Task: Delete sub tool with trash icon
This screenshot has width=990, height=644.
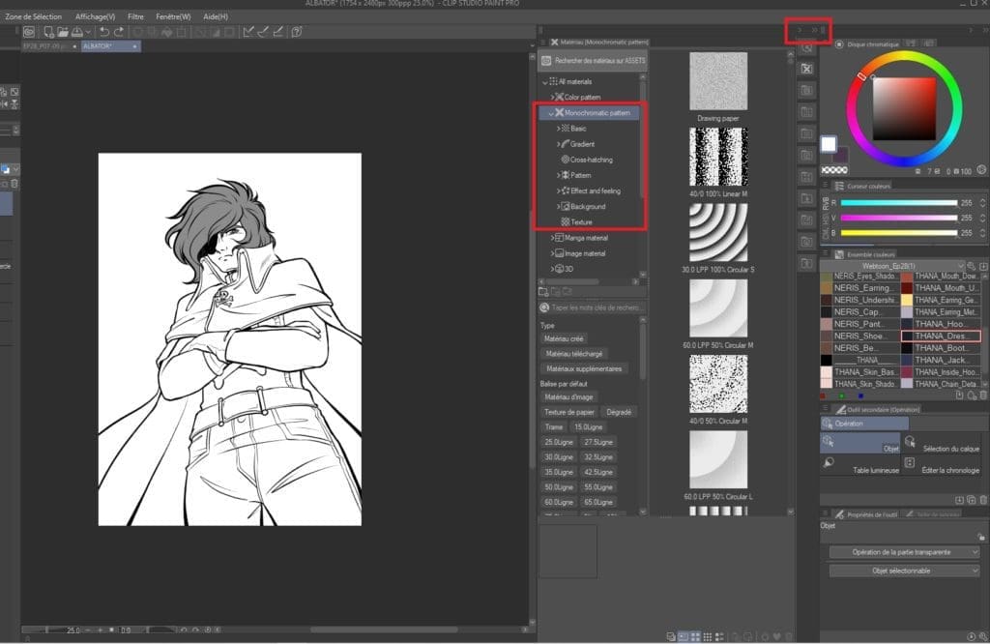Action: click(x=983, y=500)
